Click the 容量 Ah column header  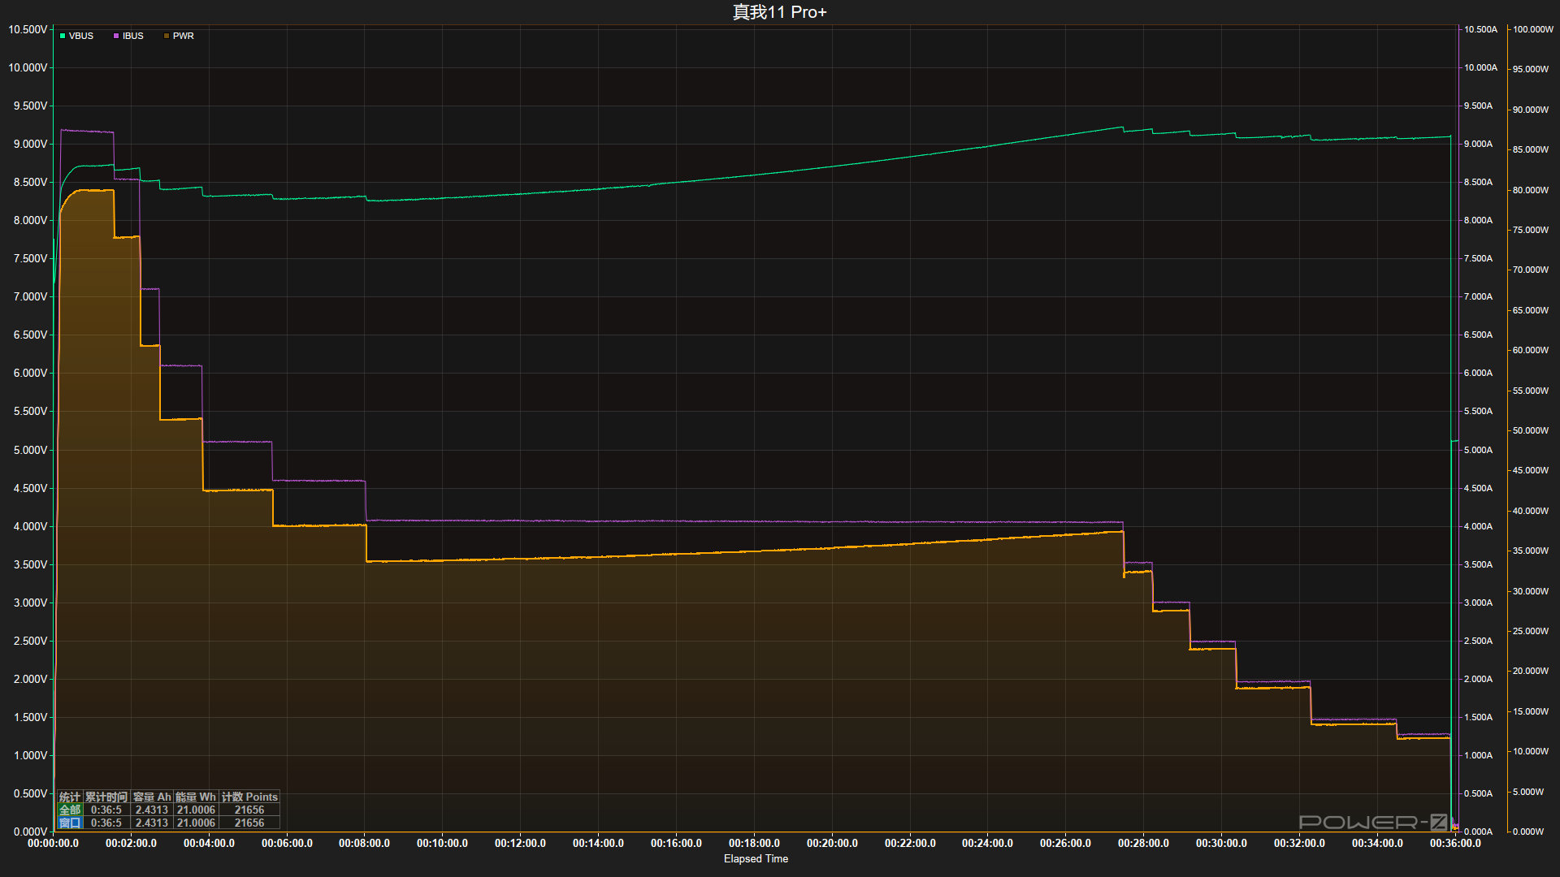(152, 797)
